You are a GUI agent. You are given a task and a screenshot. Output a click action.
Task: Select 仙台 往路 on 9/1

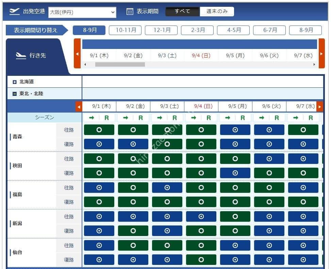(x=99, y=246)
